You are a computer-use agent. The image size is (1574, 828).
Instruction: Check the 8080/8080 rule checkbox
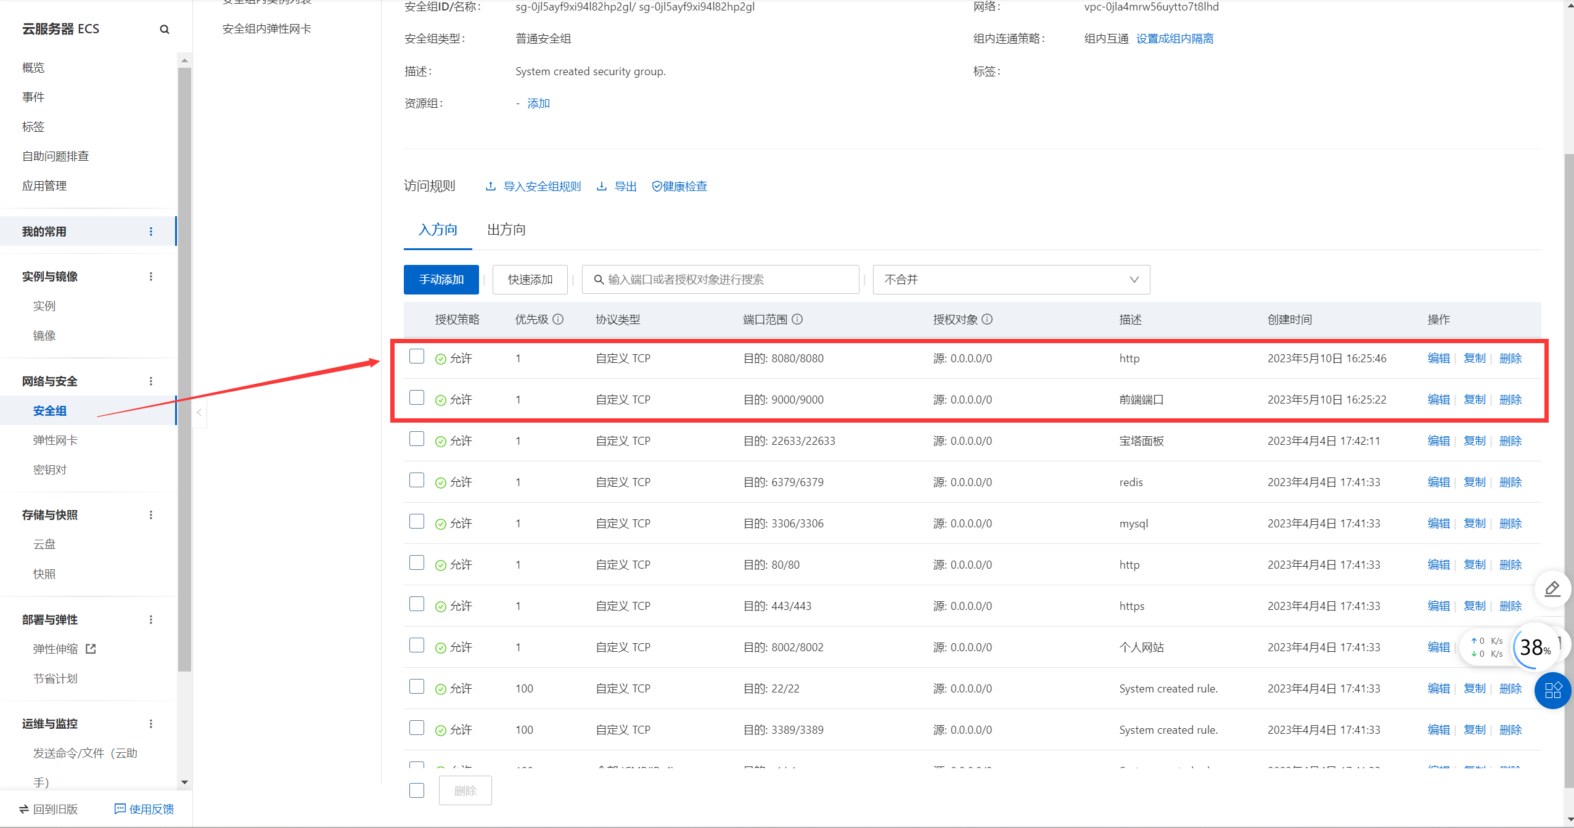pyautogui.click(x=417, y=357)
